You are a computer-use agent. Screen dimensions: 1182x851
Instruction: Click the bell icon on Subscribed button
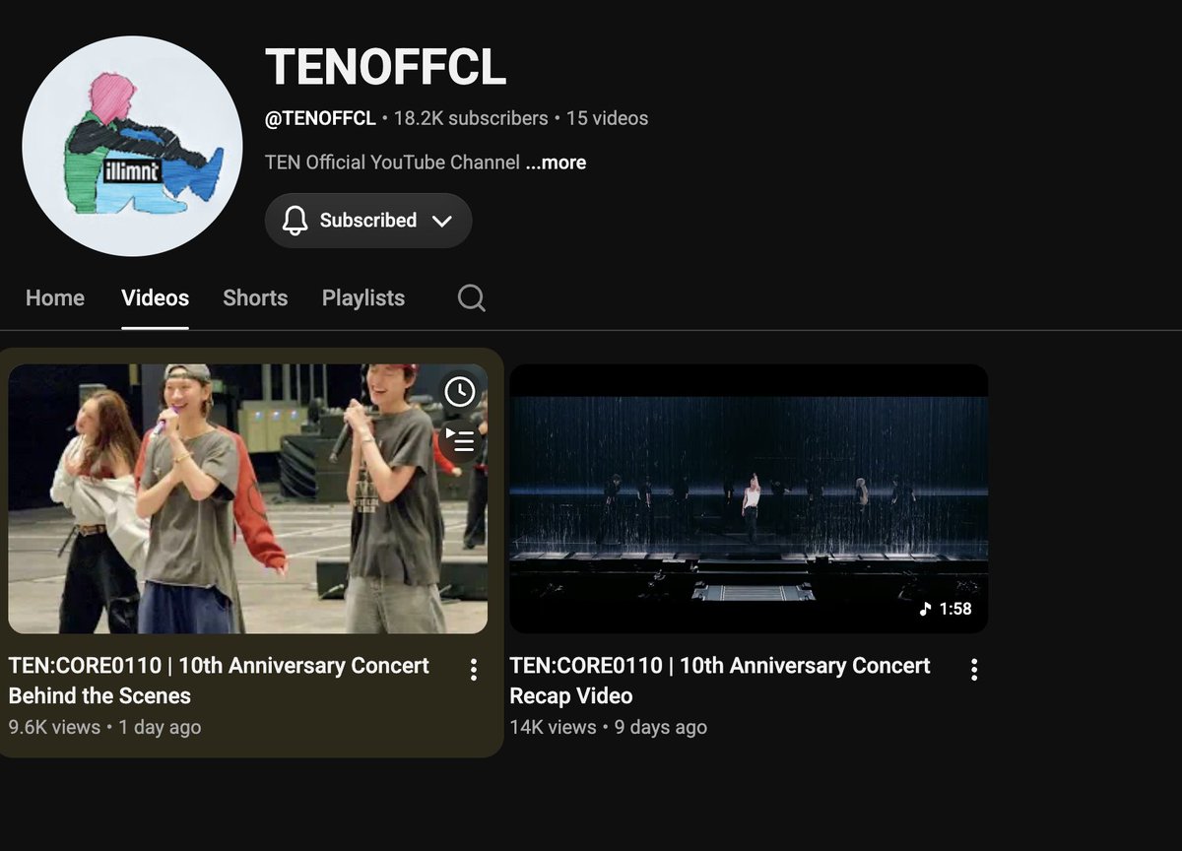pos(295,221)
